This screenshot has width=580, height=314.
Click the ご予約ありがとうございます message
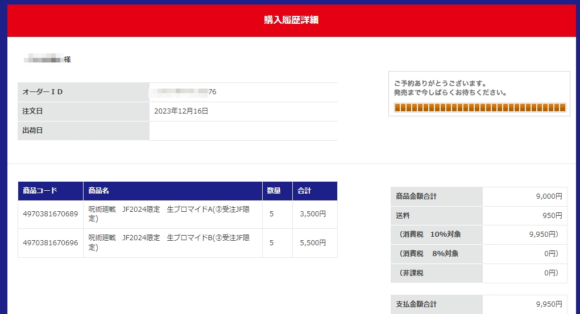coord(441,83)
